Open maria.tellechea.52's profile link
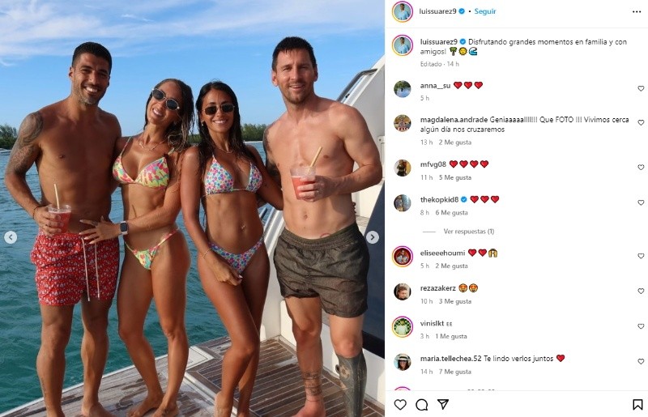This screenshot has height=417, width=648. (x=451, y=359)
